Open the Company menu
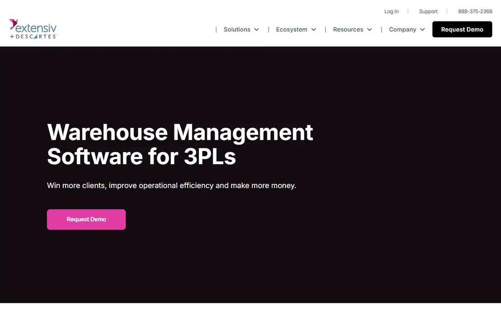Screen dimensions: 501x313 [x=403, y=30]
